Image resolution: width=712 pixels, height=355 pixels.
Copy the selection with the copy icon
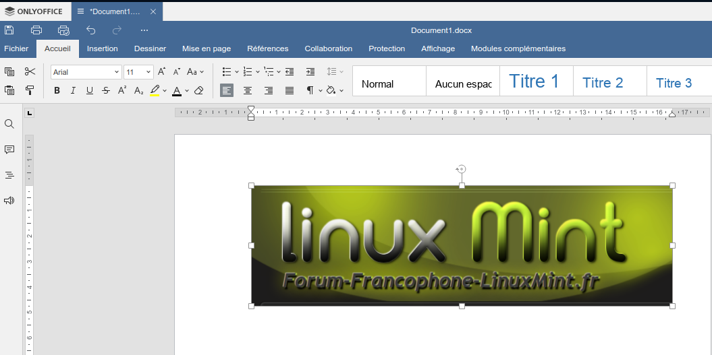point(9,71)
